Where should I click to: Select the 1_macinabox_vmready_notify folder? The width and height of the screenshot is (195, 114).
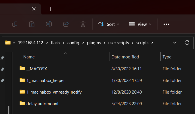coord(54,92)
